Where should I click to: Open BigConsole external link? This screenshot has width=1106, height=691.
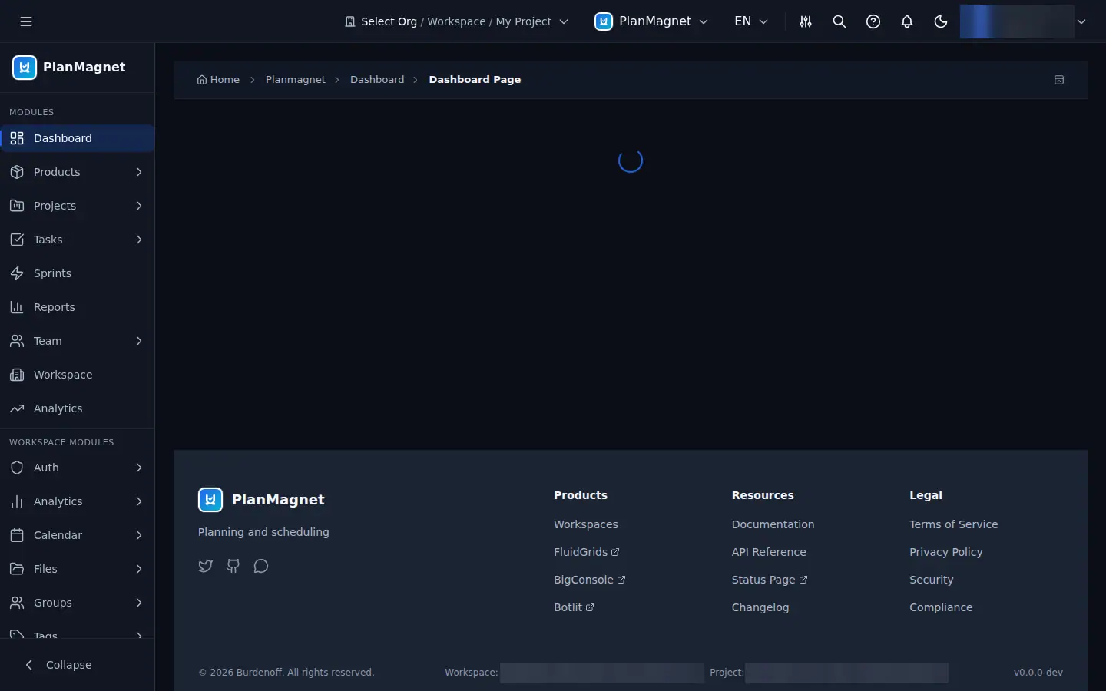(x=590, y=580)
